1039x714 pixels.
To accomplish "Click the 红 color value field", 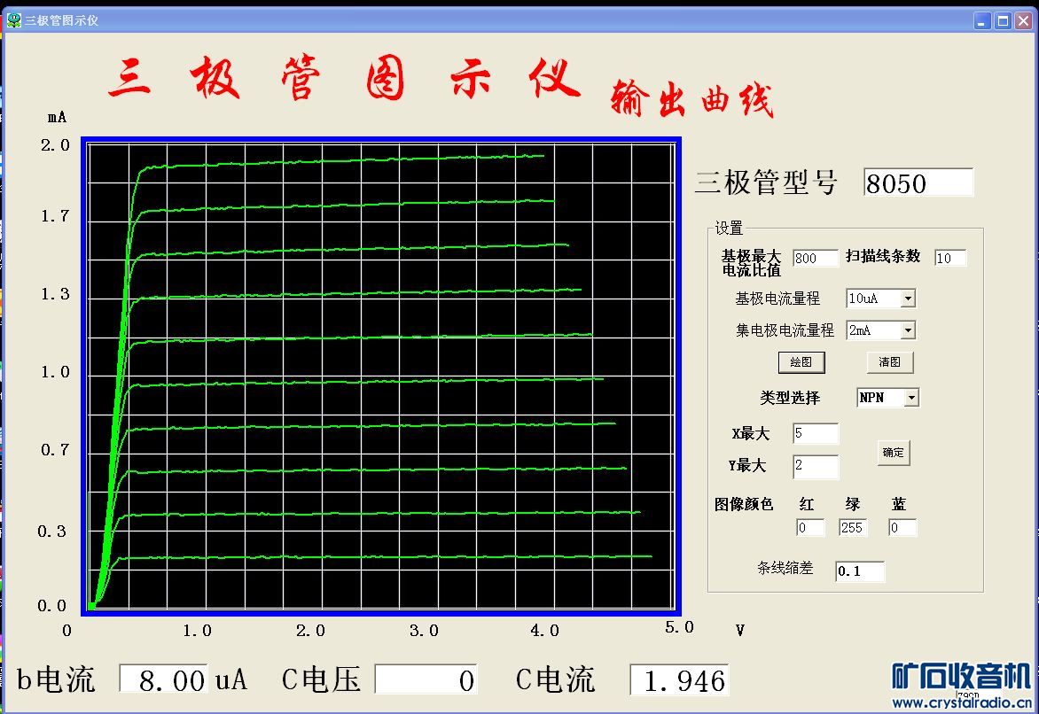I will (809, 528).
